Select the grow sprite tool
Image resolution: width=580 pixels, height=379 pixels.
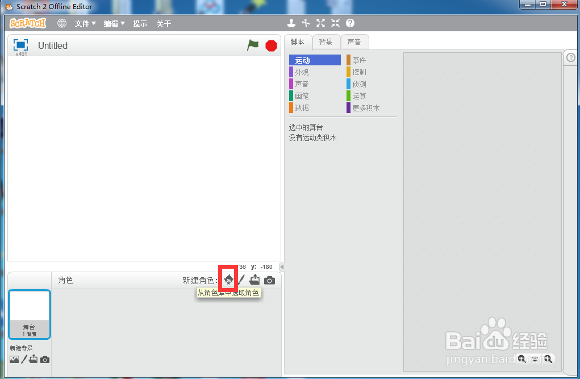[321, 23]
